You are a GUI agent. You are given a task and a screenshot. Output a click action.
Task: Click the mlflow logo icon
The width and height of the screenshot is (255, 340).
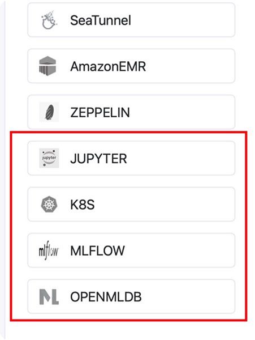[x=49, y=250]
